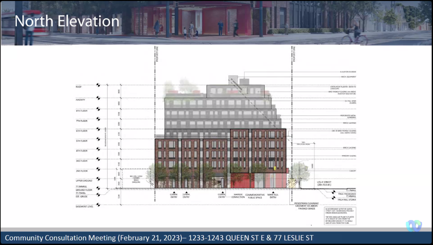Click the 'Elevator Overrun' annotation
The image size is (433, 245).
click(x=348, y=72)
